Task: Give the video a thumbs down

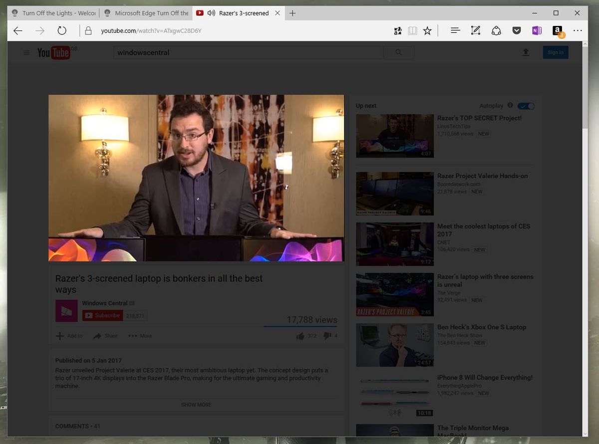Action: (327, 336)
